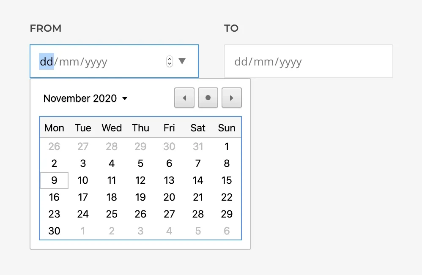This screenshot has height=275, width=422.
Task: Choose November 1 on Sunday column
Action: (x=227, y=147)
